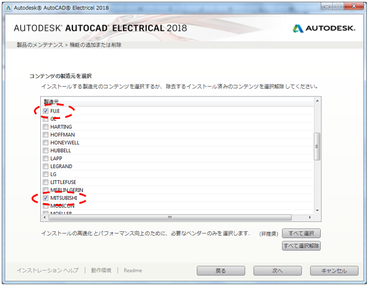
Task: Proceed with the 次へ button
Action: click(278, 271)
